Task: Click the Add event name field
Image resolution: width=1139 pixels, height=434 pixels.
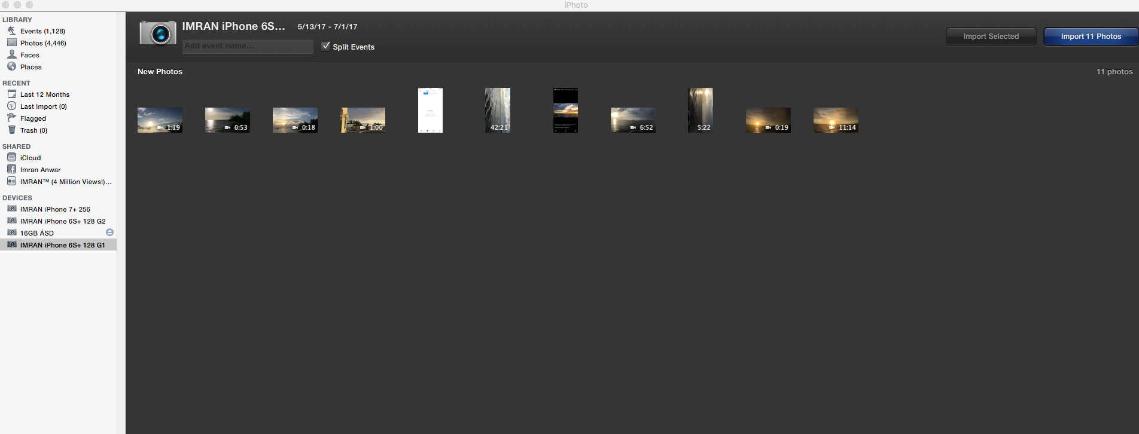Action: (x=248, y=46)
